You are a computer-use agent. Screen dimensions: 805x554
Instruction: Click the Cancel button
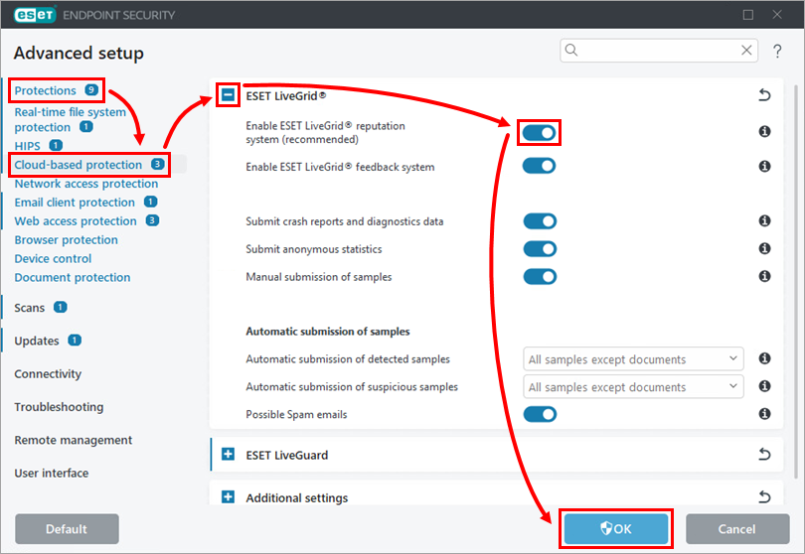coord(737,529)
